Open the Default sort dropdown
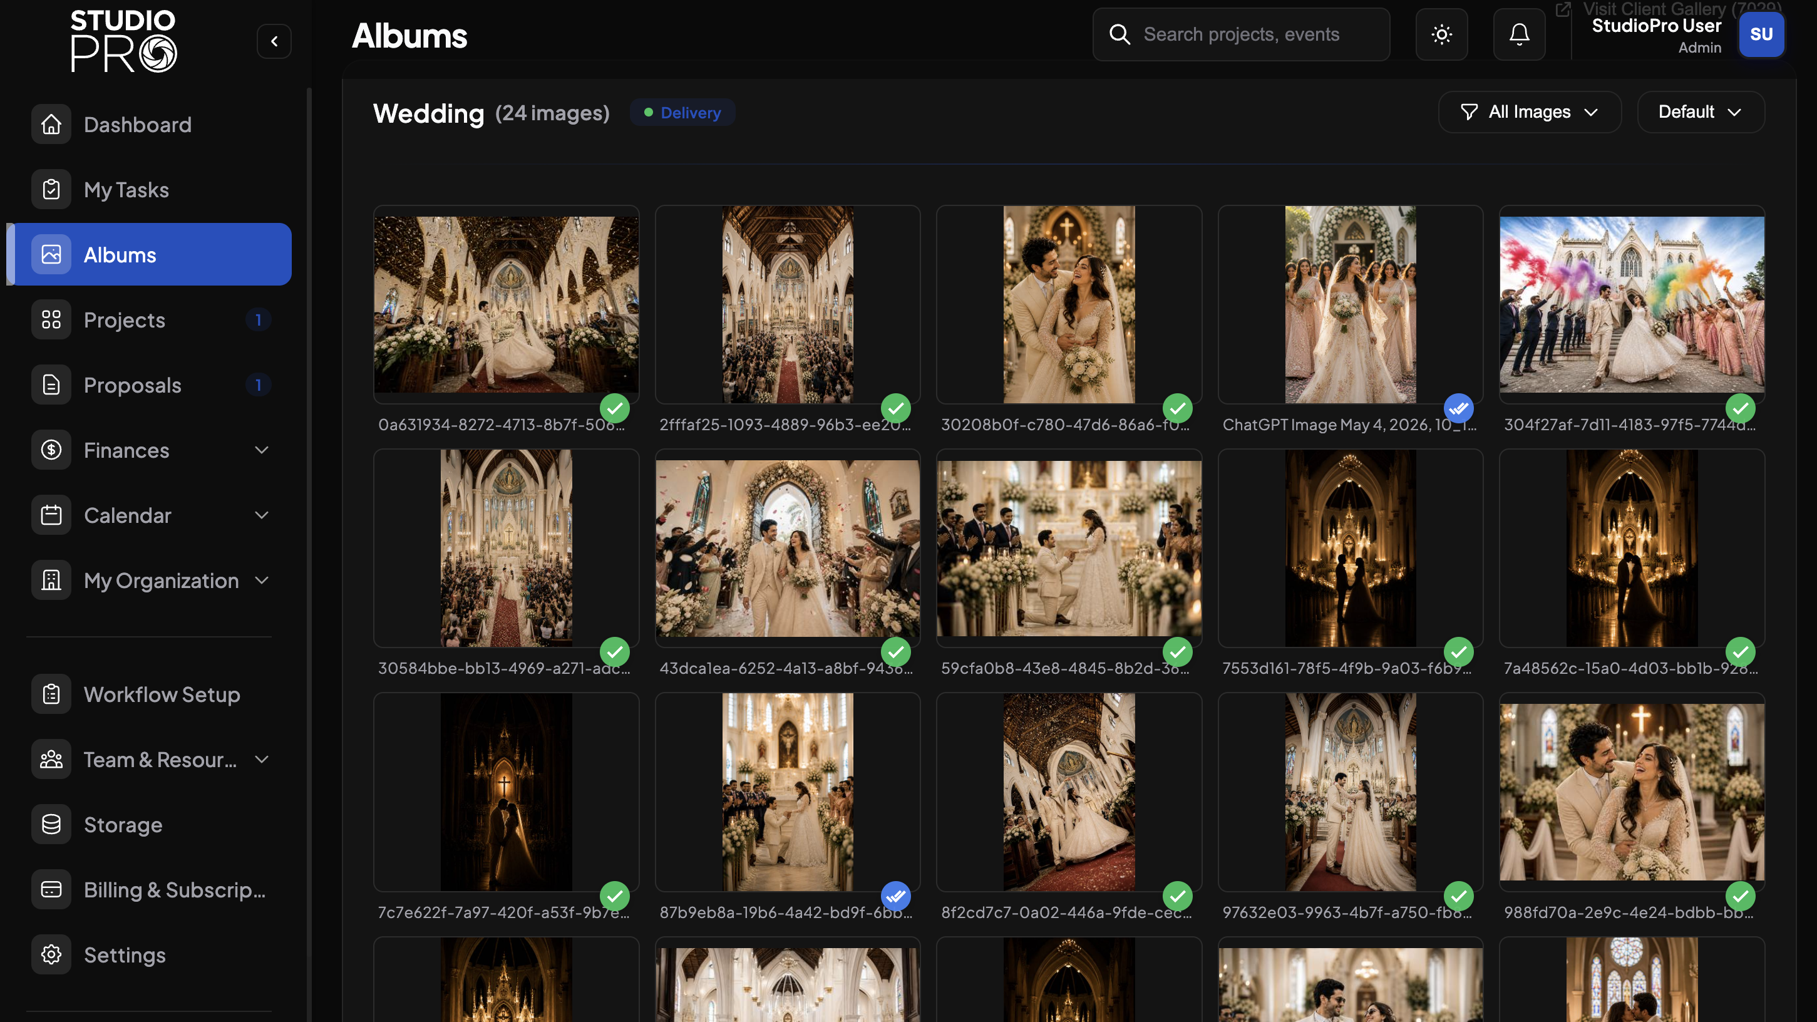 [x=1701, y=112]
